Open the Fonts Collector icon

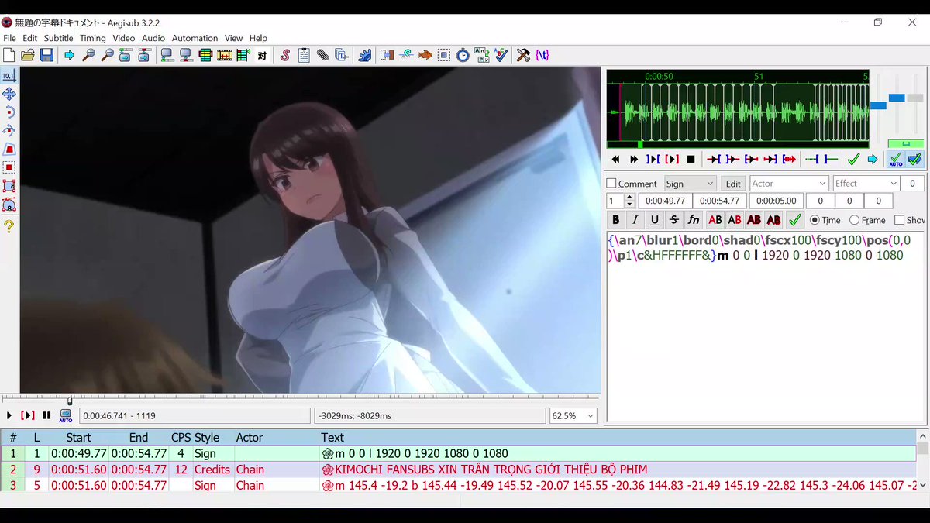pos(341,55)
